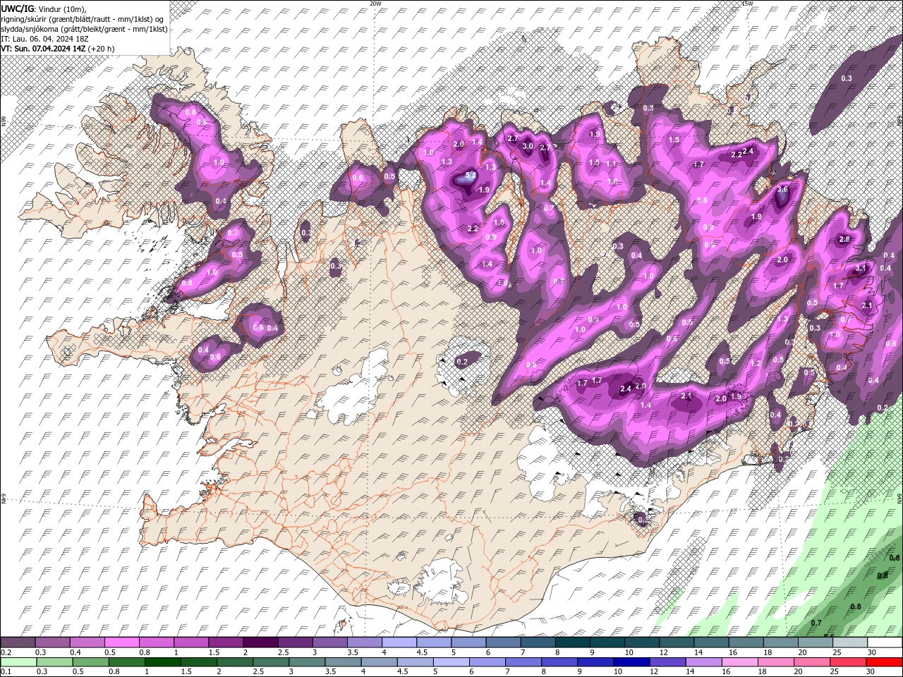The height and width of the screenshot is (677, 903).
Task: Click the bottom-row light pink swatch between 16 and 18
Action: coord(739,662)
